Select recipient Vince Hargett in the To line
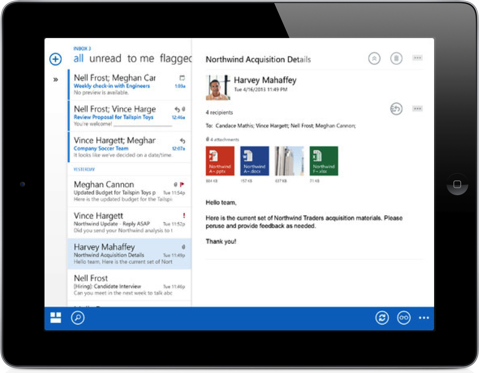Viewport: 479px width, 373px height. point(272,126)
